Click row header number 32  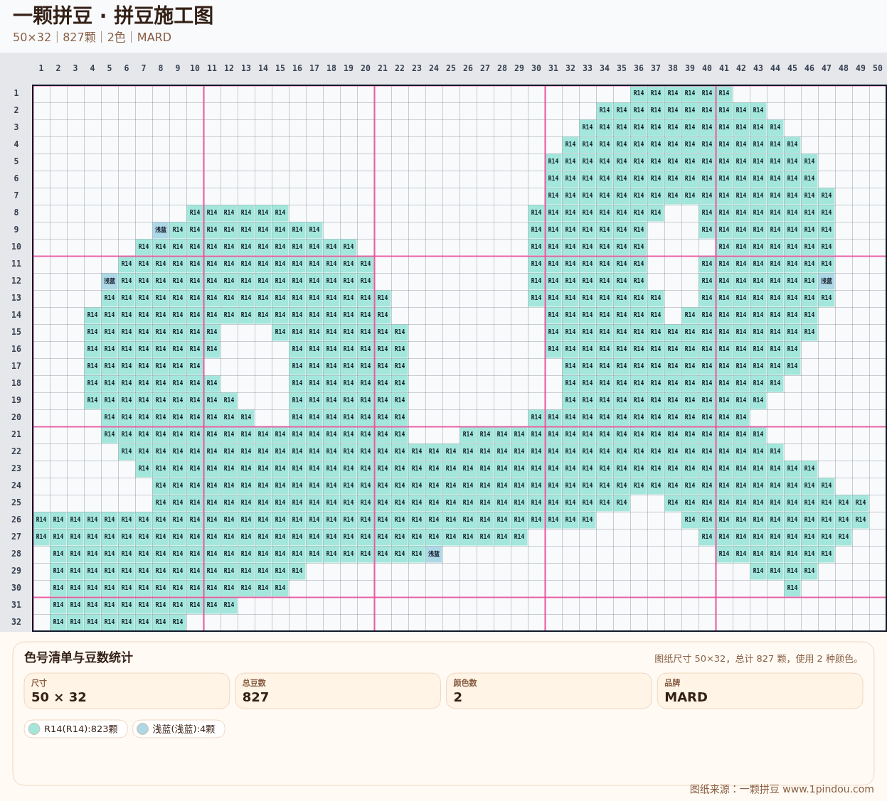(x=16, y=622)
